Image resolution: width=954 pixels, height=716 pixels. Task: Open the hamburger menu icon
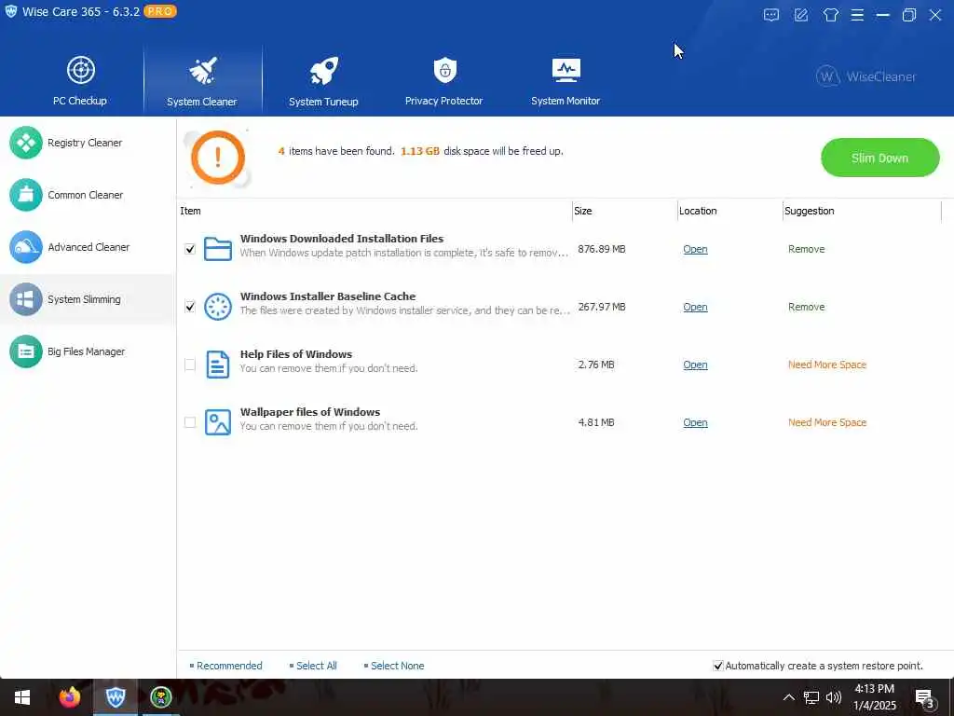[x=857, y=15]
